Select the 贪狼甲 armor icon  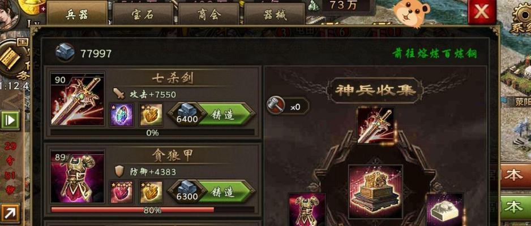pyautogui.click(x=77, y=177)
